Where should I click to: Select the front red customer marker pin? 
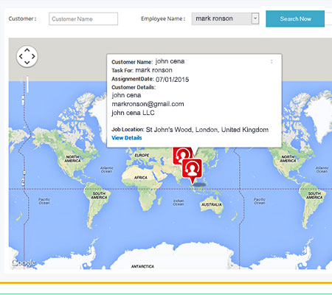click(192, 171)
